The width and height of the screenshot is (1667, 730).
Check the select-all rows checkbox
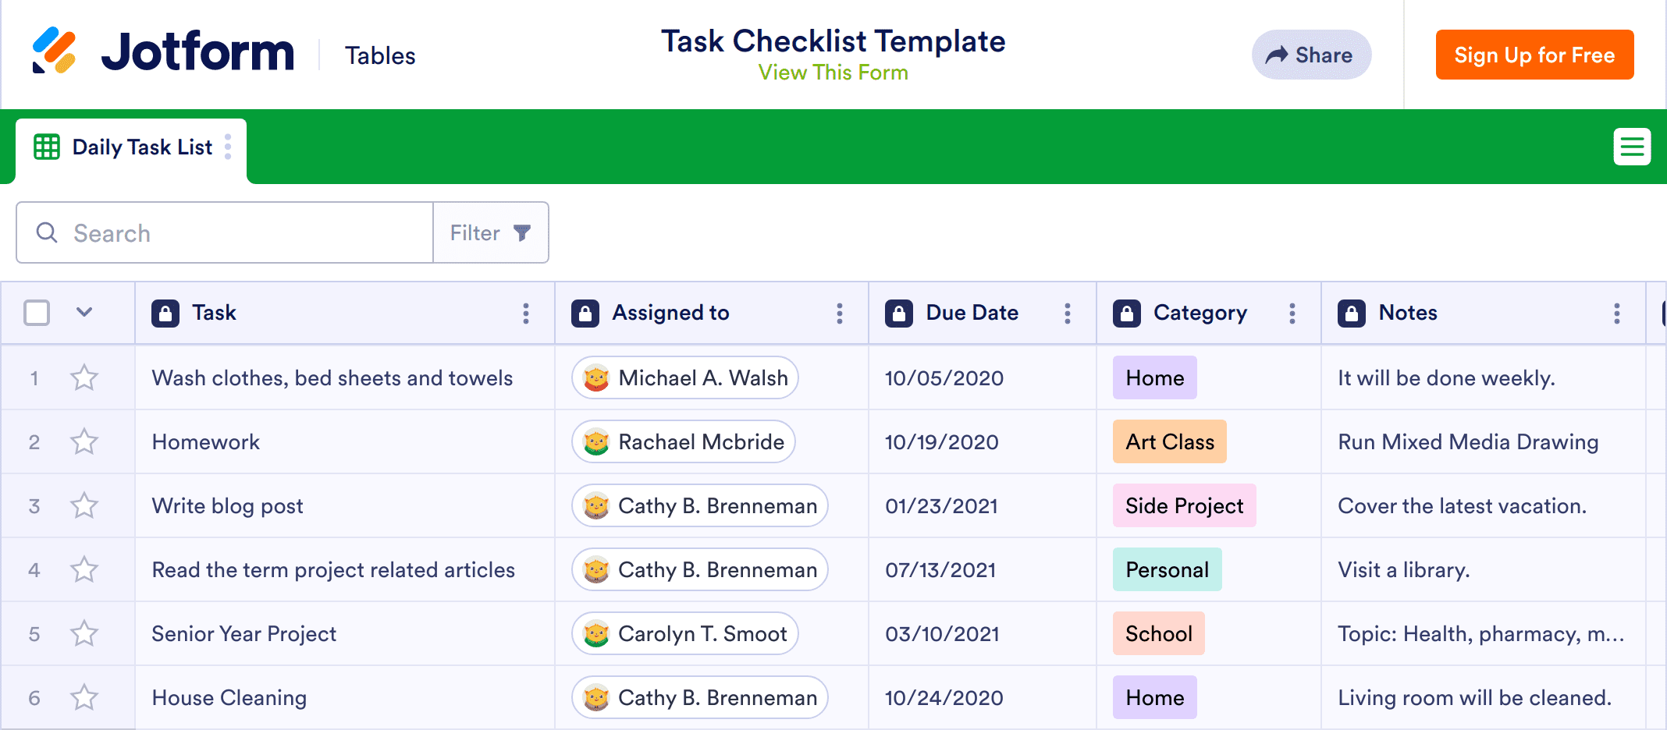(x=37, y=313)
